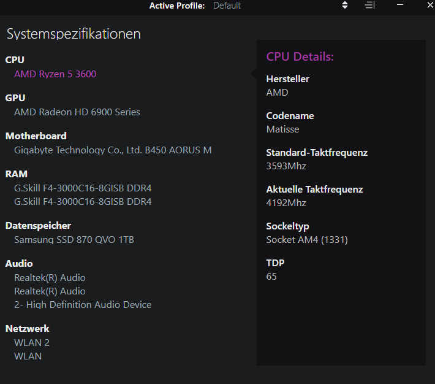This screenshot has width=435, height=384.
Task: Click the Standard-Taktfrequenz label
Action: click(317, 153)
